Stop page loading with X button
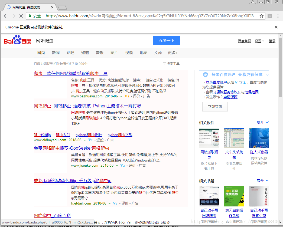 [x=21, y=16]
